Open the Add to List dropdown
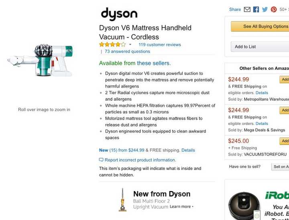Image resolution: width=289 pixels, height=220 pixels. pyautogui.click(x=260, y=47)
